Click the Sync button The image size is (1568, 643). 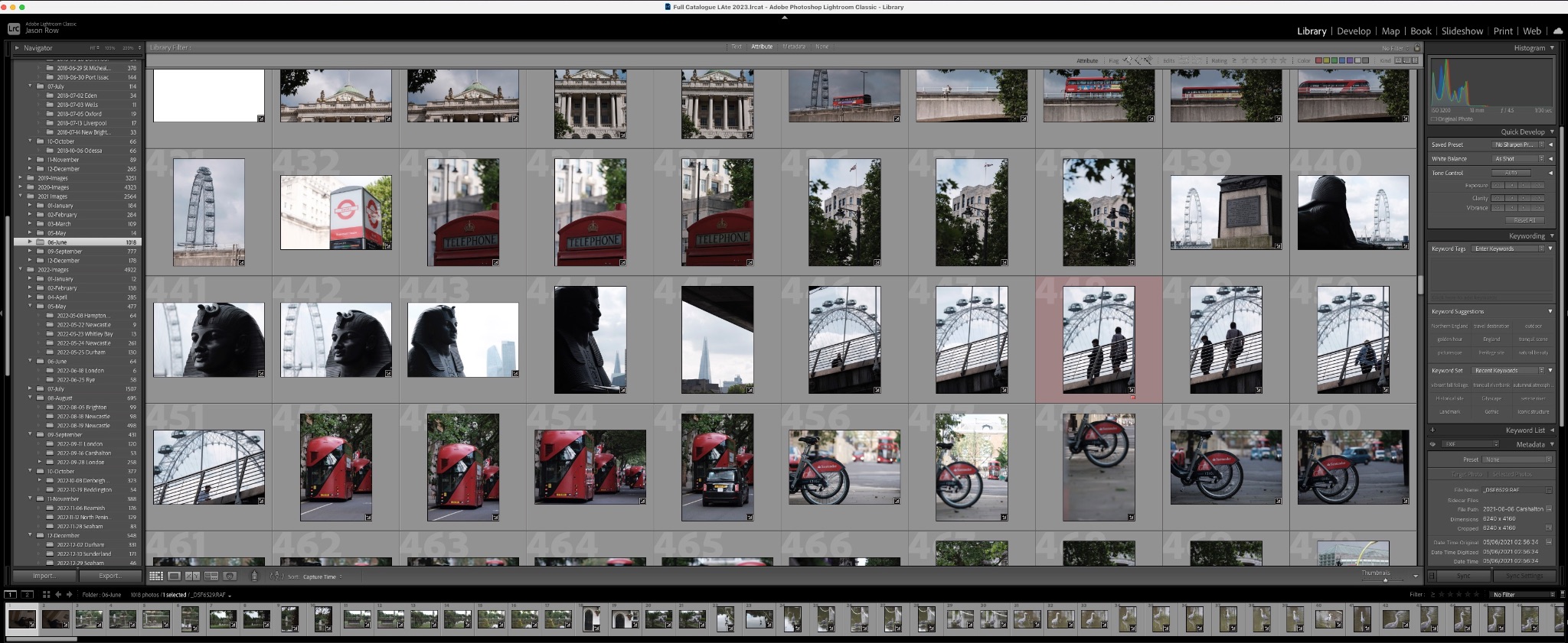pyautogui.click(x=1464, y=576)
